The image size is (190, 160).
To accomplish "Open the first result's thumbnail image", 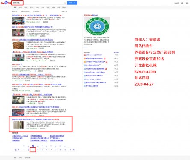I will [x=18, y=21].
